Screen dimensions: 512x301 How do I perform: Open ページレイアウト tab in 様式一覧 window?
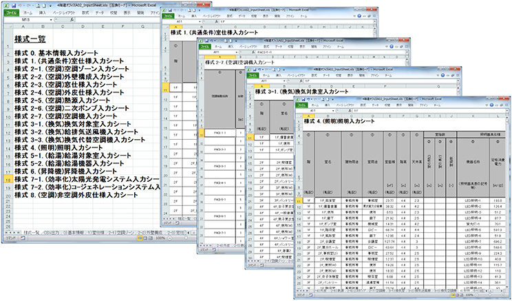pos(64,13)
